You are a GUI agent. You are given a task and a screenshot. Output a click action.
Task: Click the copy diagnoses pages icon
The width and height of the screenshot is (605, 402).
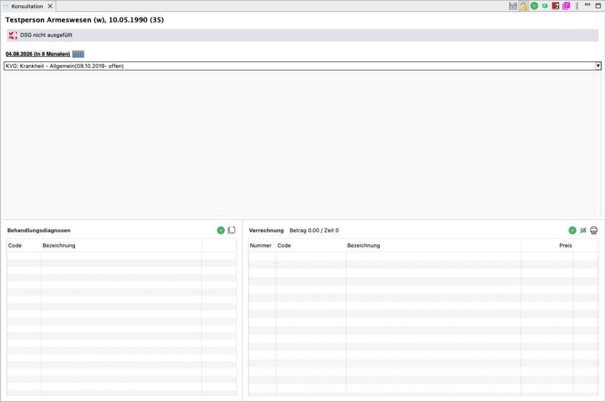point(232,231)
